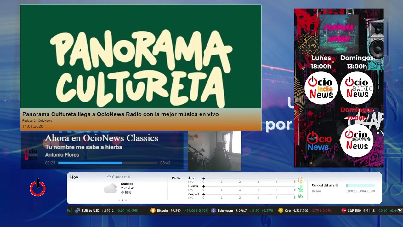Click the tree pollen icon

[x=301, y=180]
